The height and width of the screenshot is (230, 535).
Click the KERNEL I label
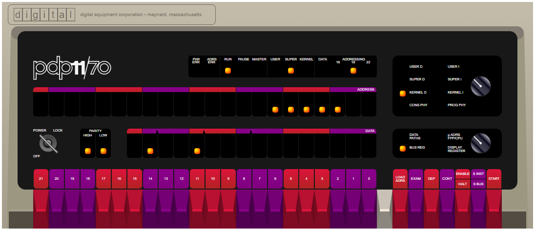click(455, 92)
